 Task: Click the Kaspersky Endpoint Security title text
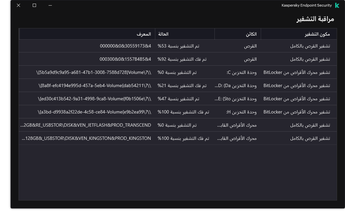point(307,5)
